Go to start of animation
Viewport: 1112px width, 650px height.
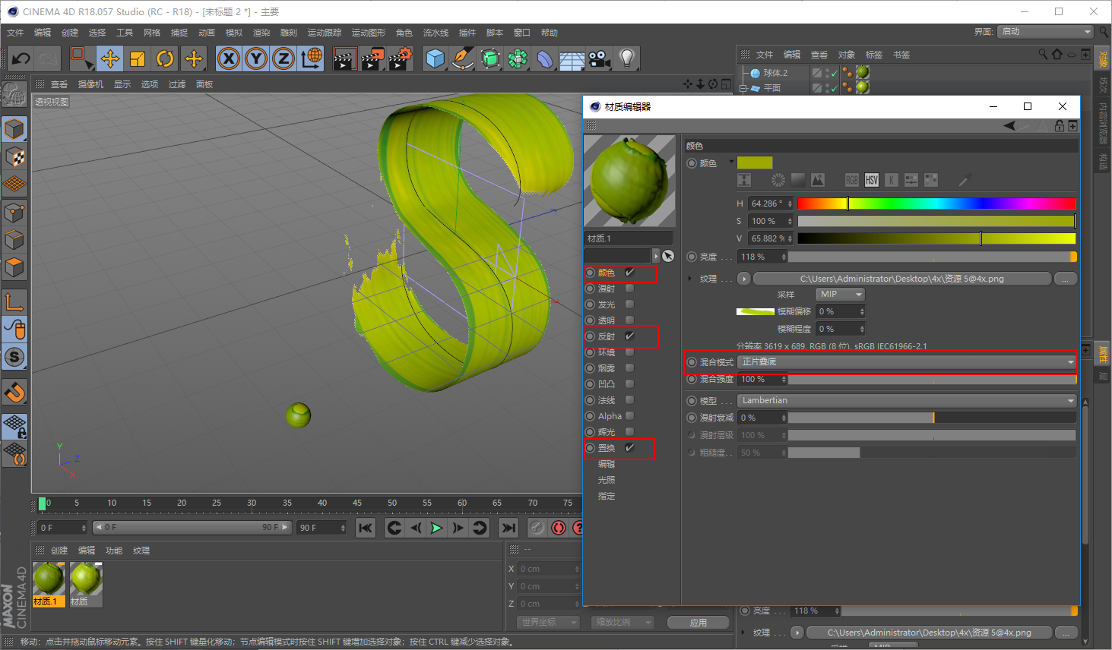366,528
